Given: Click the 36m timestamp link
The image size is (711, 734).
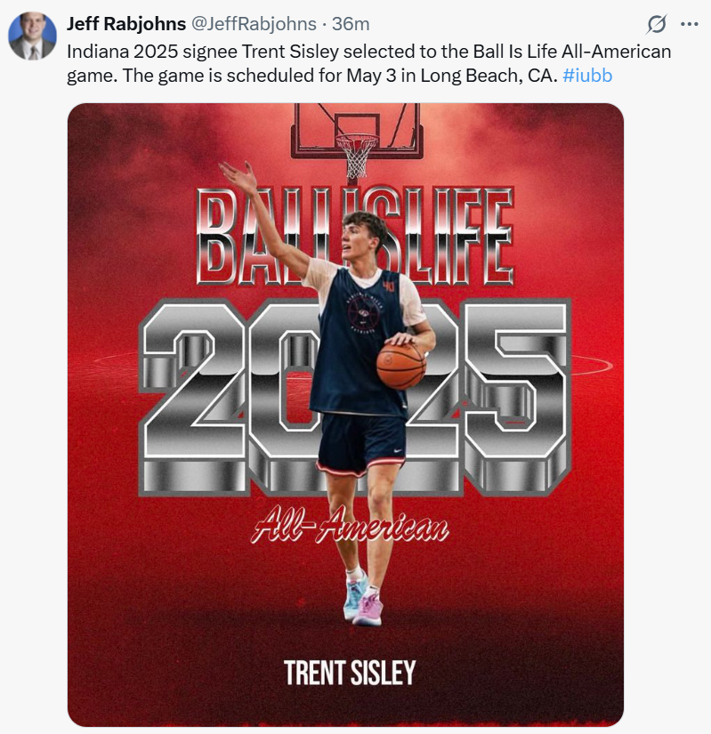Looking at the screenshot, I should click(x=351, y=23).
